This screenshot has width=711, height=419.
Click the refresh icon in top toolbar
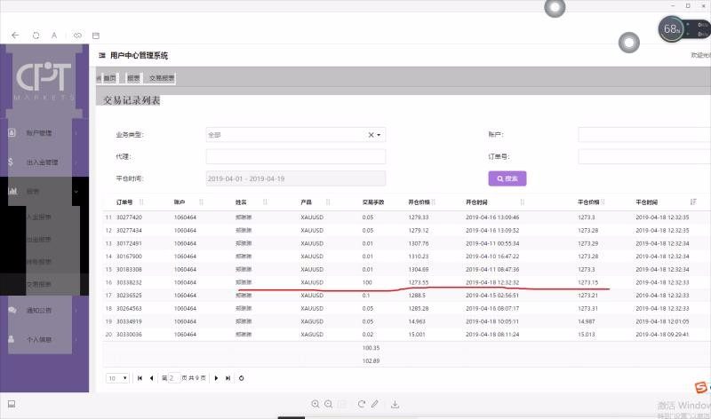(x=36, y=36)
